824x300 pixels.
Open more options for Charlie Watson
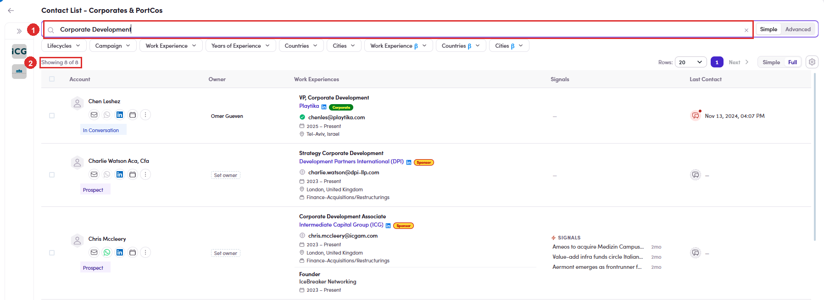[145, 174]
